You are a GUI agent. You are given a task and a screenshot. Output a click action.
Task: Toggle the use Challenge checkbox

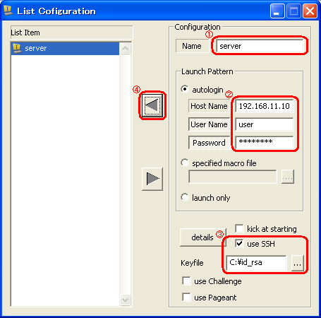(x=186, y=281)
